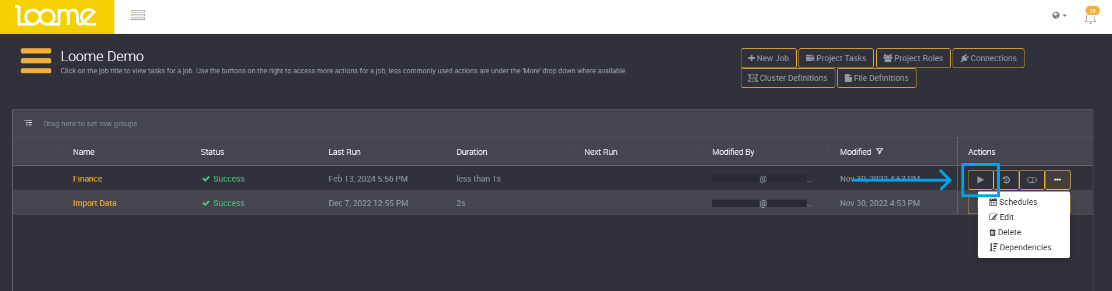Image resolution: width=1112 pixels, height=291 pixels.
Task: Click the Loome Demo project title
Action: [x=102, y=56]
